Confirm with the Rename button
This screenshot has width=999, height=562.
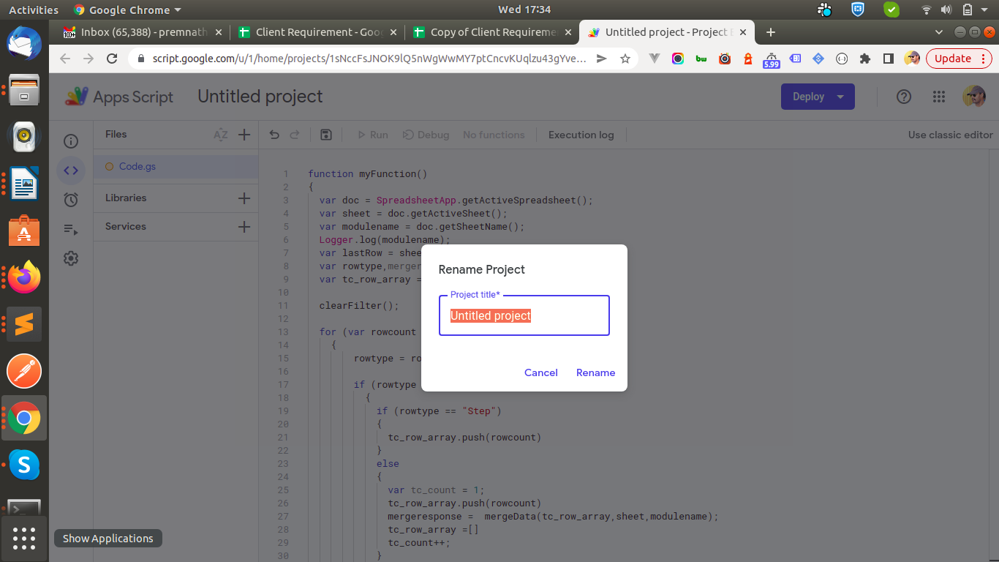596,372
